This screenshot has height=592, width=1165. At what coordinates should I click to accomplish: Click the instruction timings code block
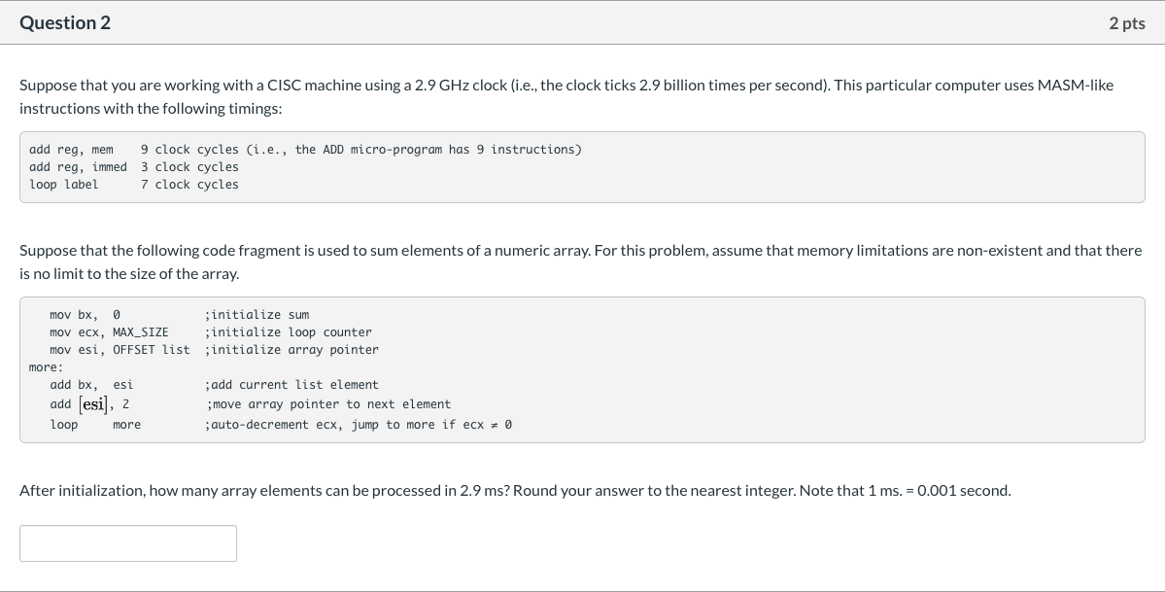[581, 166]
